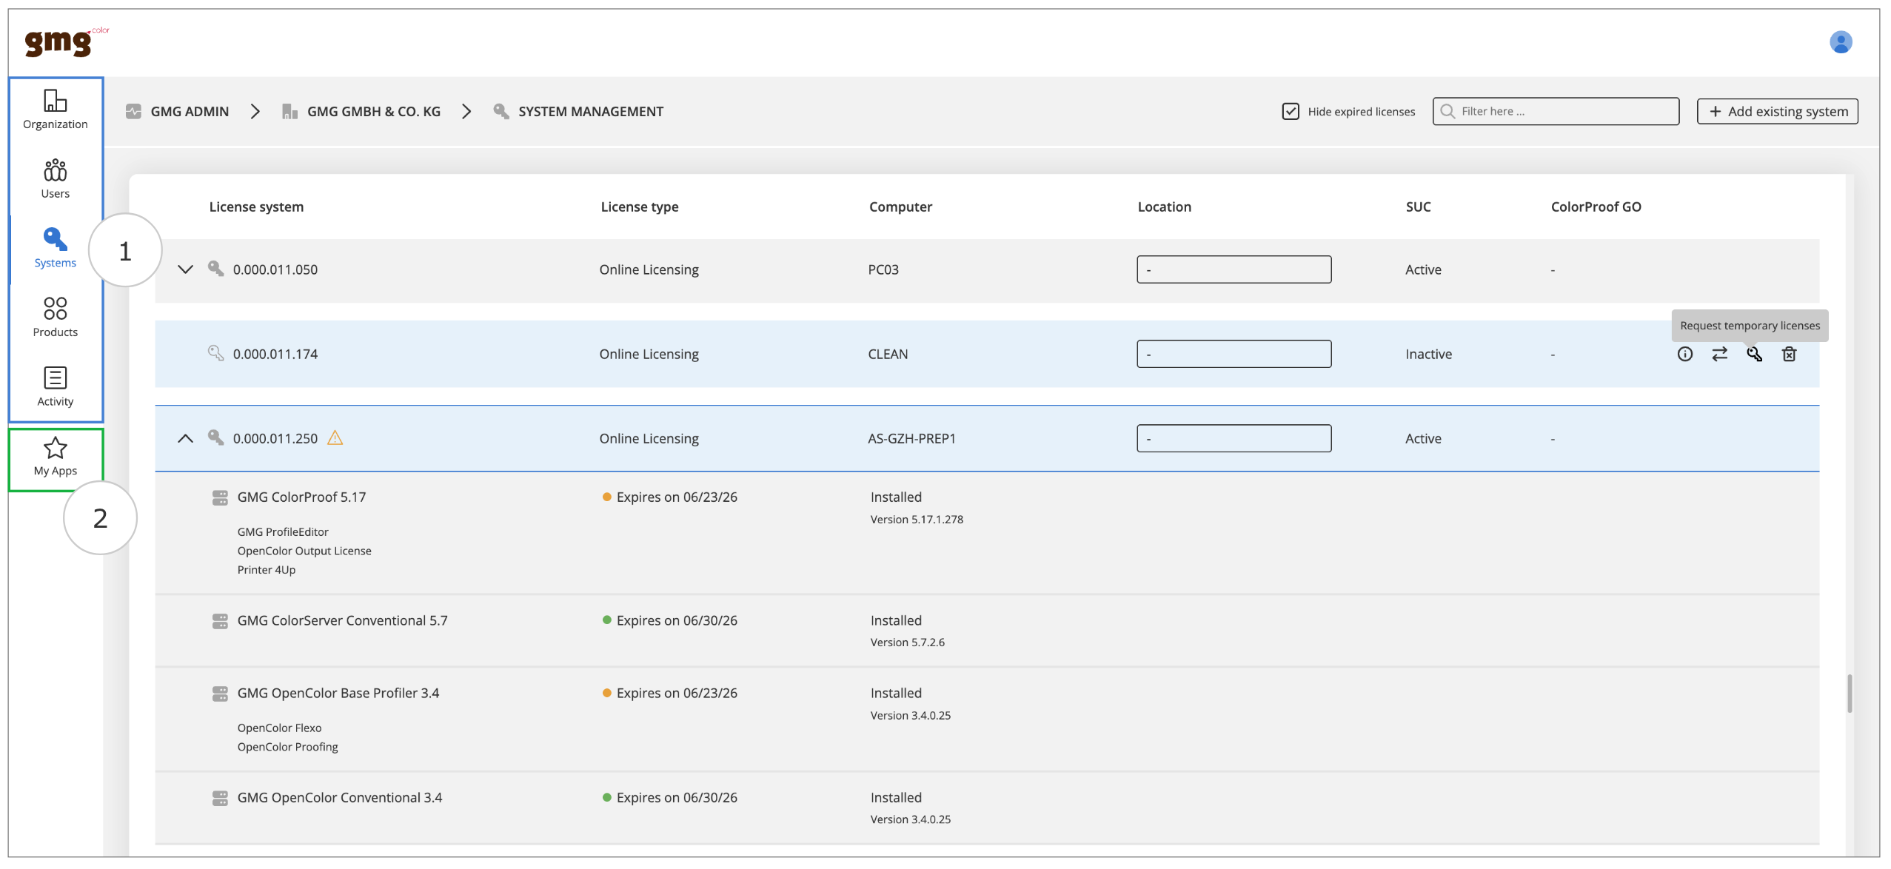
Task: Click the transfer arrows icon for CLEAN system
Action: (1719, 355)
